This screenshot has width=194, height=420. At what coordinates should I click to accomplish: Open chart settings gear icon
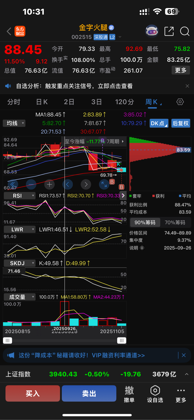click(x=180, y=102)
